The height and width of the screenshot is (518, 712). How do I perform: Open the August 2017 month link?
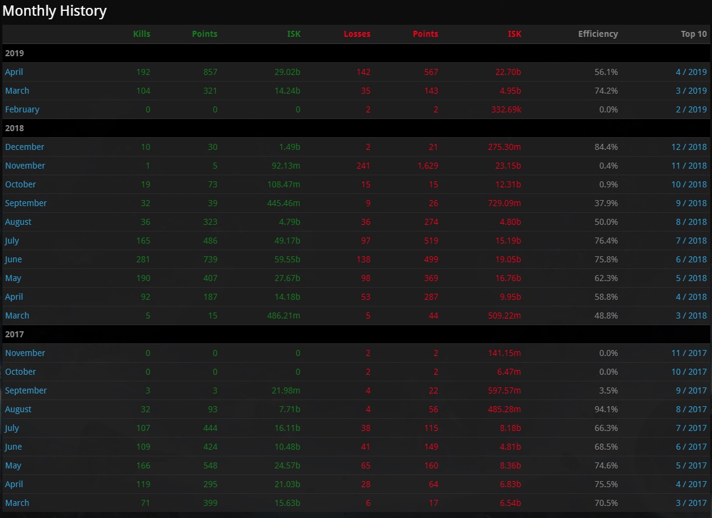point(18,409)
